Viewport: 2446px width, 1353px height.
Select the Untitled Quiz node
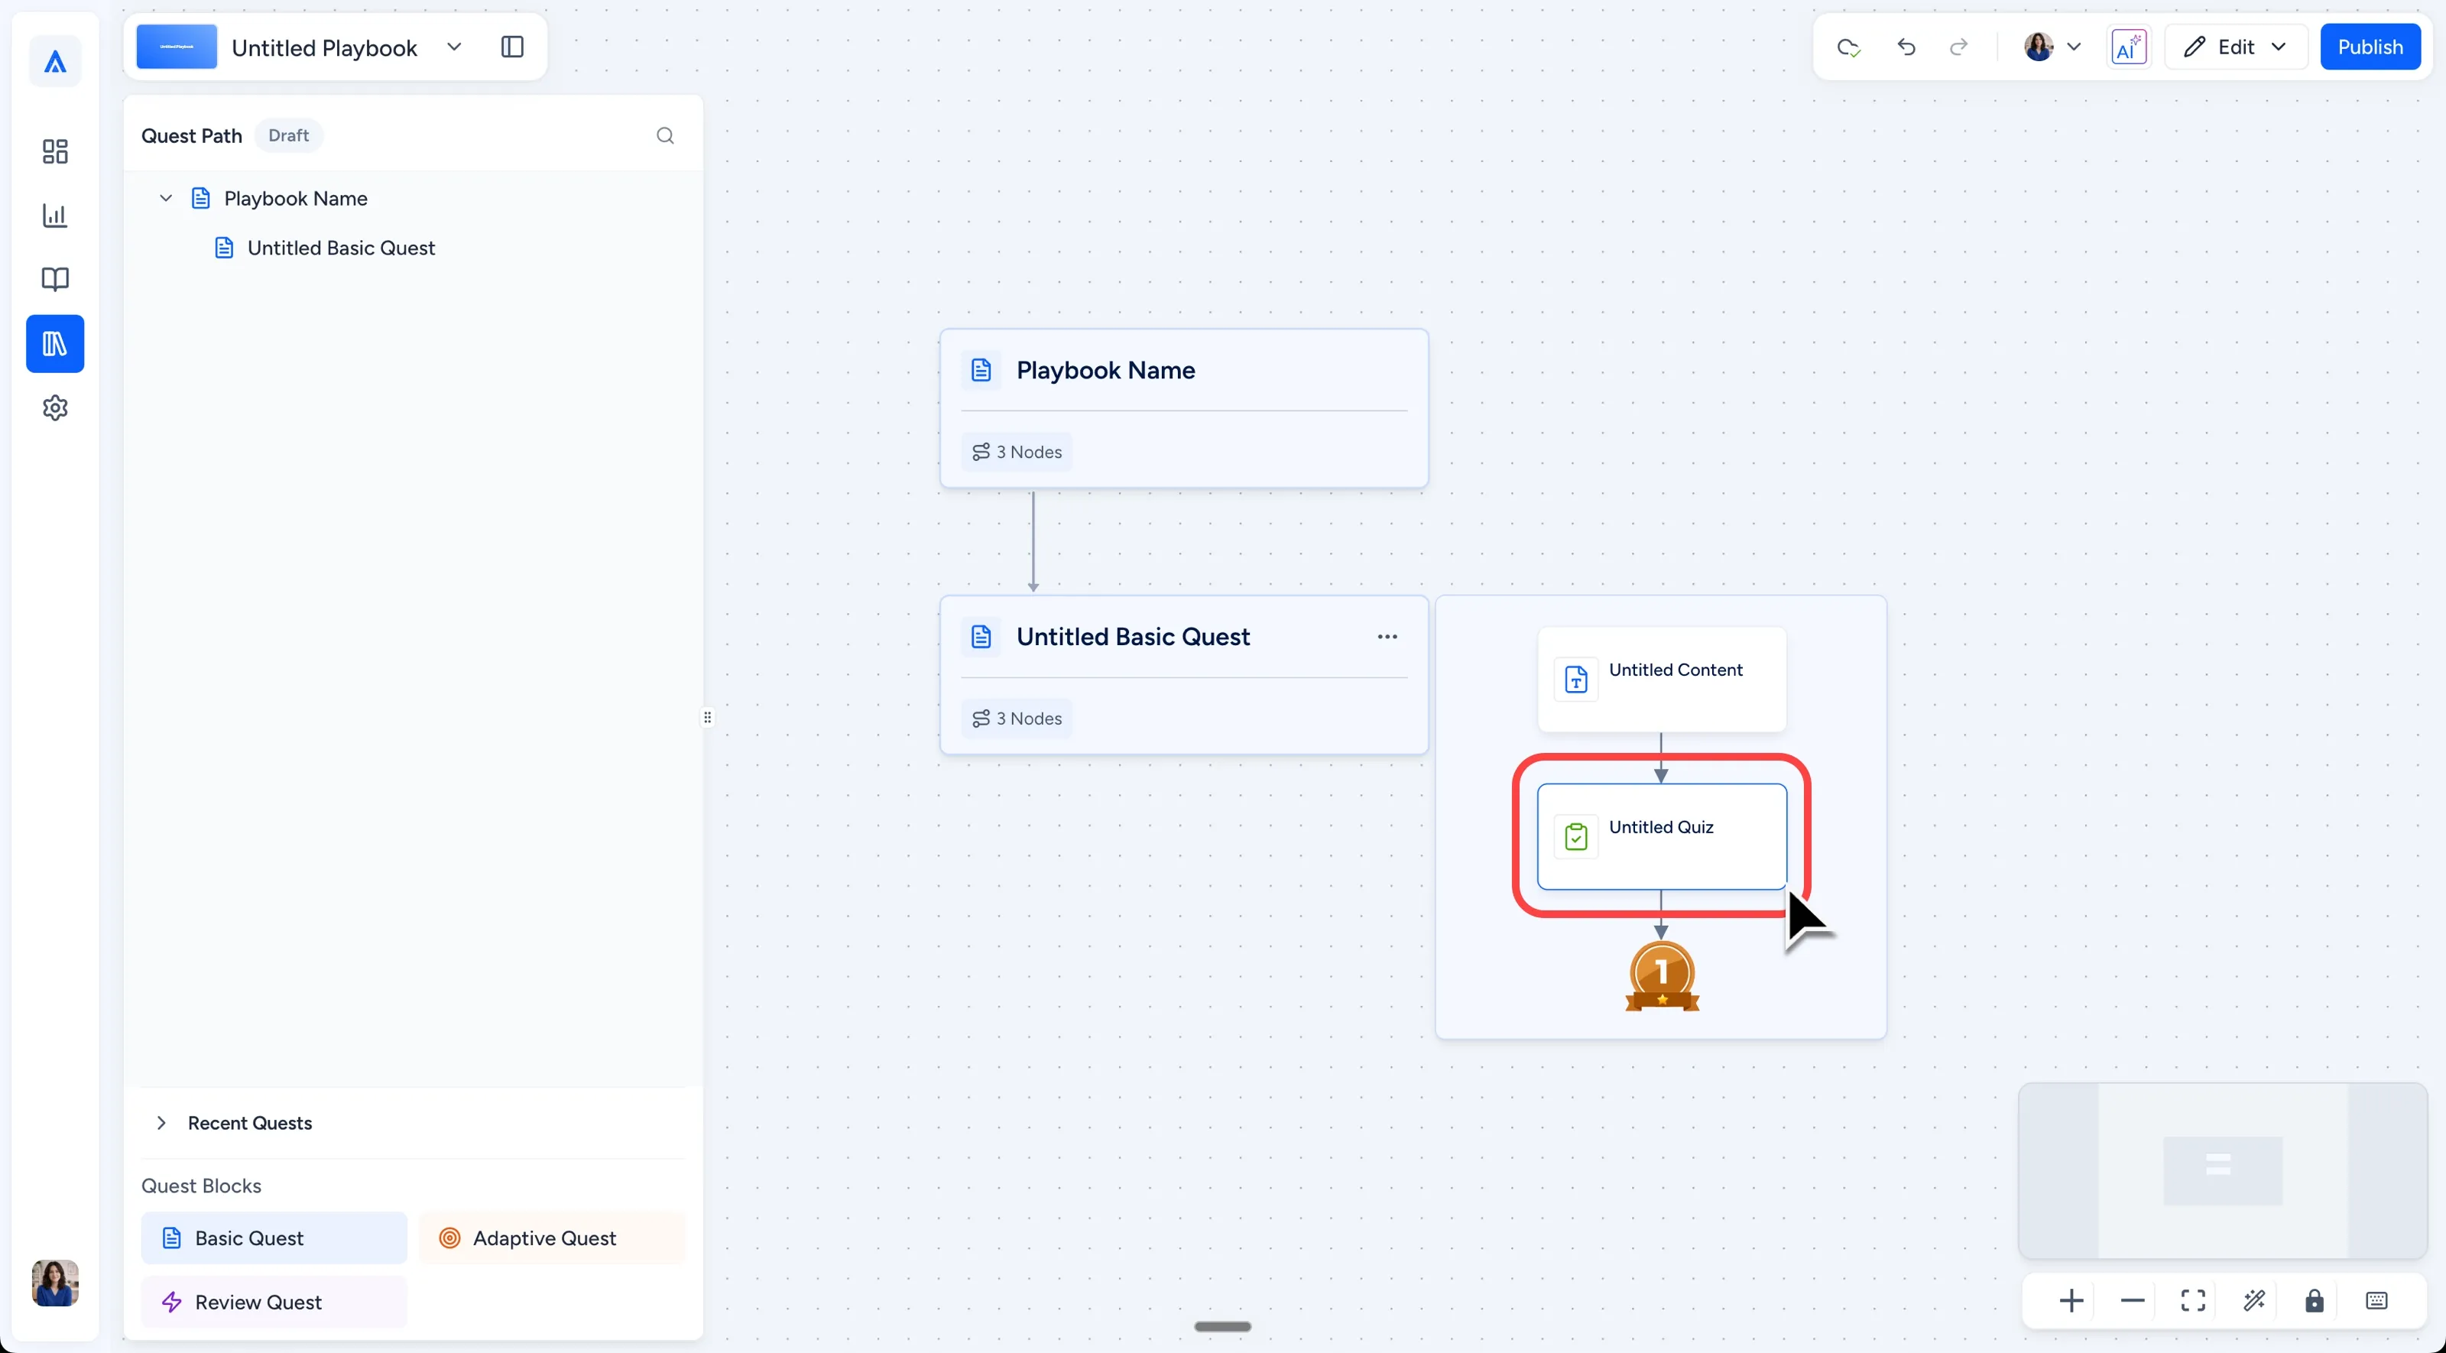click(x=1661, y=836)
